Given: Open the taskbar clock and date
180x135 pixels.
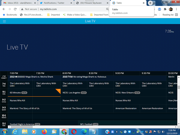Looking at the screenshot, I should [172, 132].
